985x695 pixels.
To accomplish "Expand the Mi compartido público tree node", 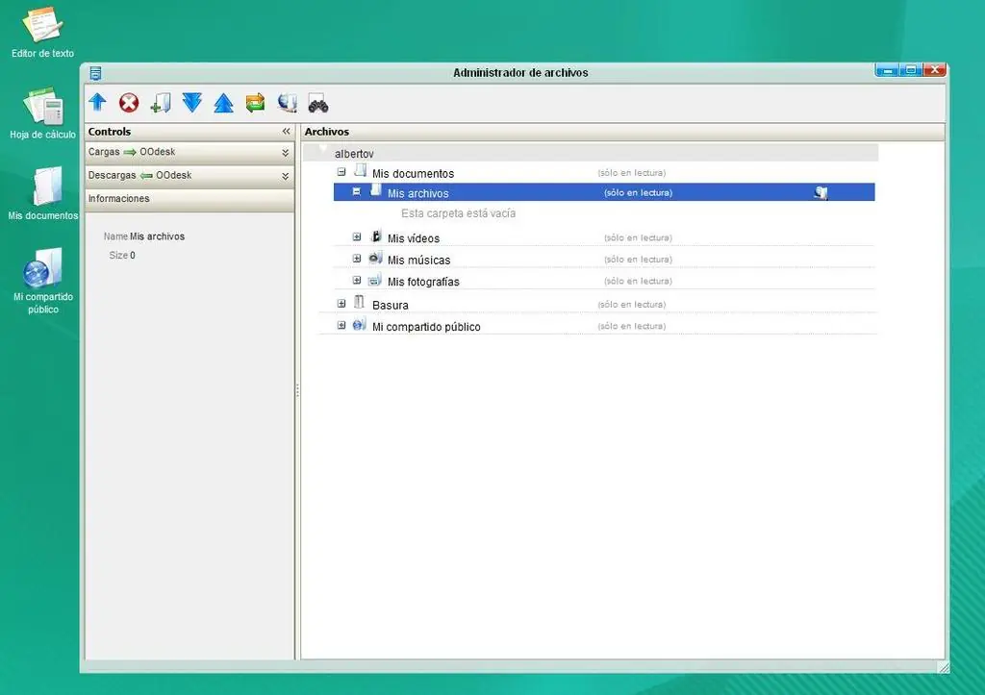I will [x=341, y=325].
